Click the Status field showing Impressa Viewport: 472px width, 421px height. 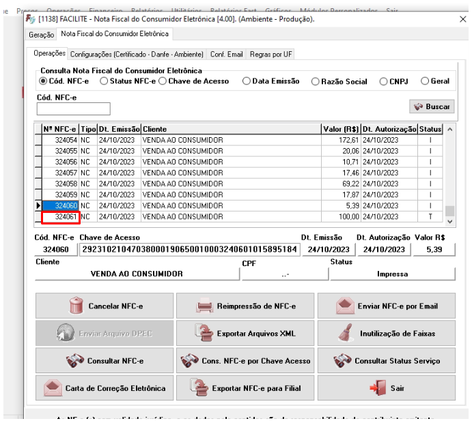point(393,274)
